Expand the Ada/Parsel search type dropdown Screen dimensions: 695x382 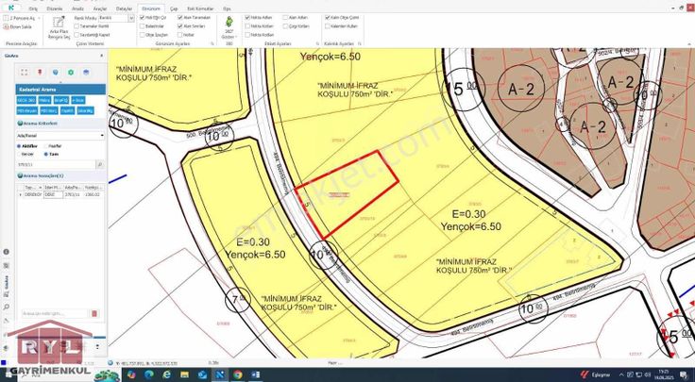tap(101, 135)
